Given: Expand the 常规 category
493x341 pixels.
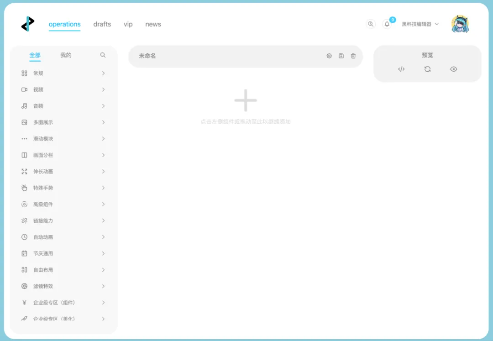Looking at the screenshot, I should (x=63, y=73).
